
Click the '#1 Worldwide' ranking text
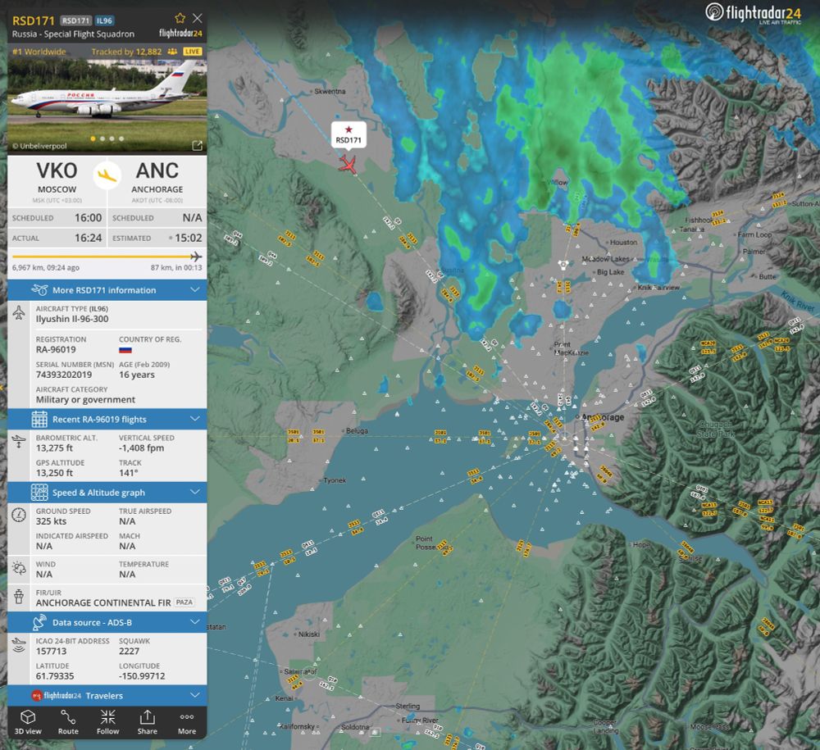click(x=39, y=52)
